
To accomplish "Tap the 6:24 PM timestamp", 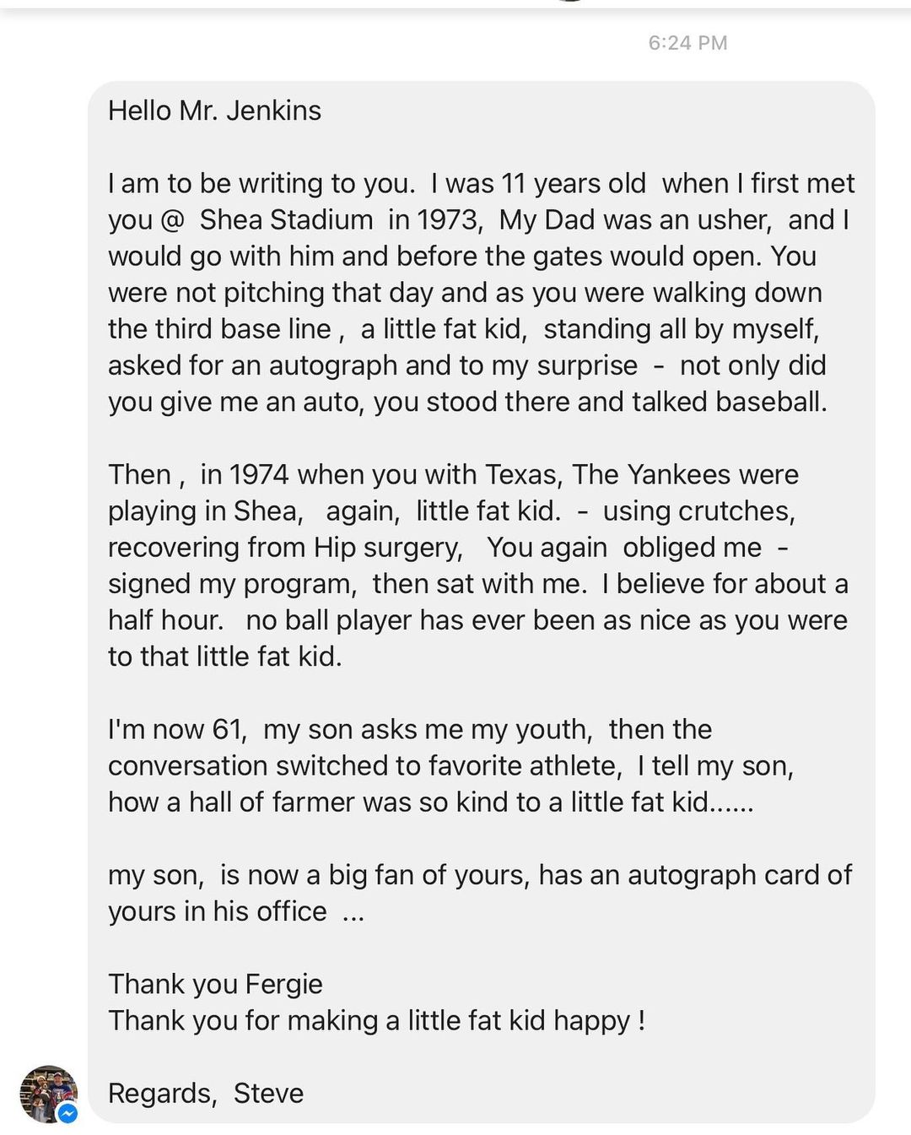I will (687, 43).
